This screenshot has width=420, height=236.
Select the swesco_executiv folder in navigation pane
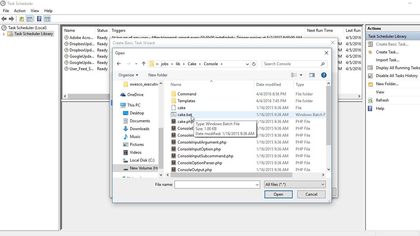(140, 84)
